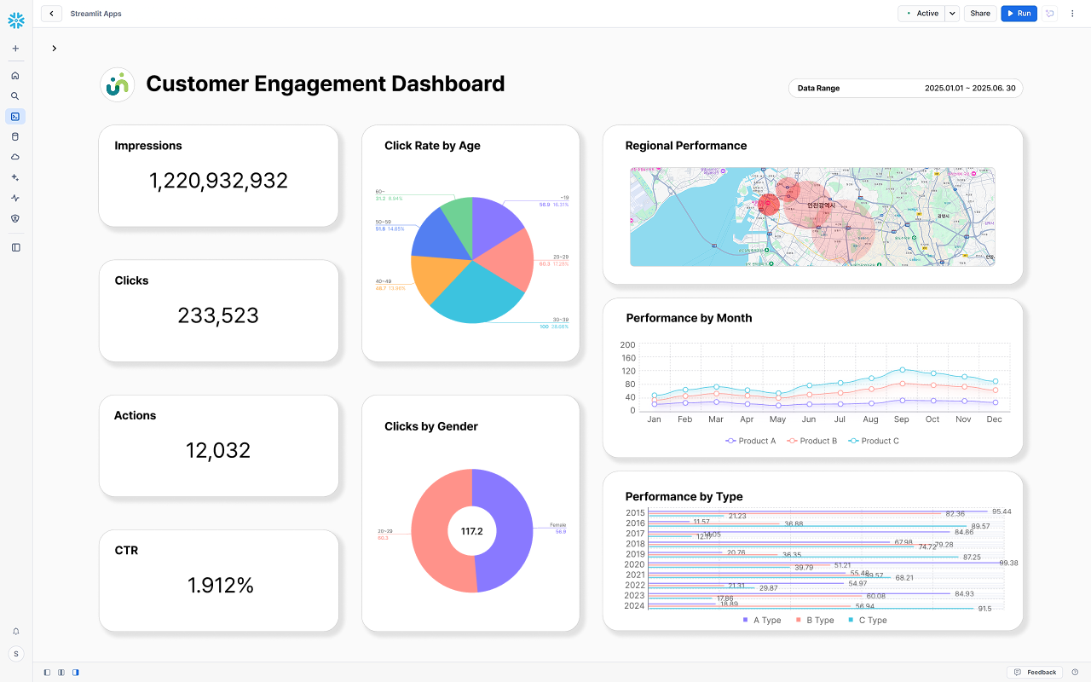This screenshot has width=1091, height=682.
Task: Click the Data Range date field
Action: point(905,88)
